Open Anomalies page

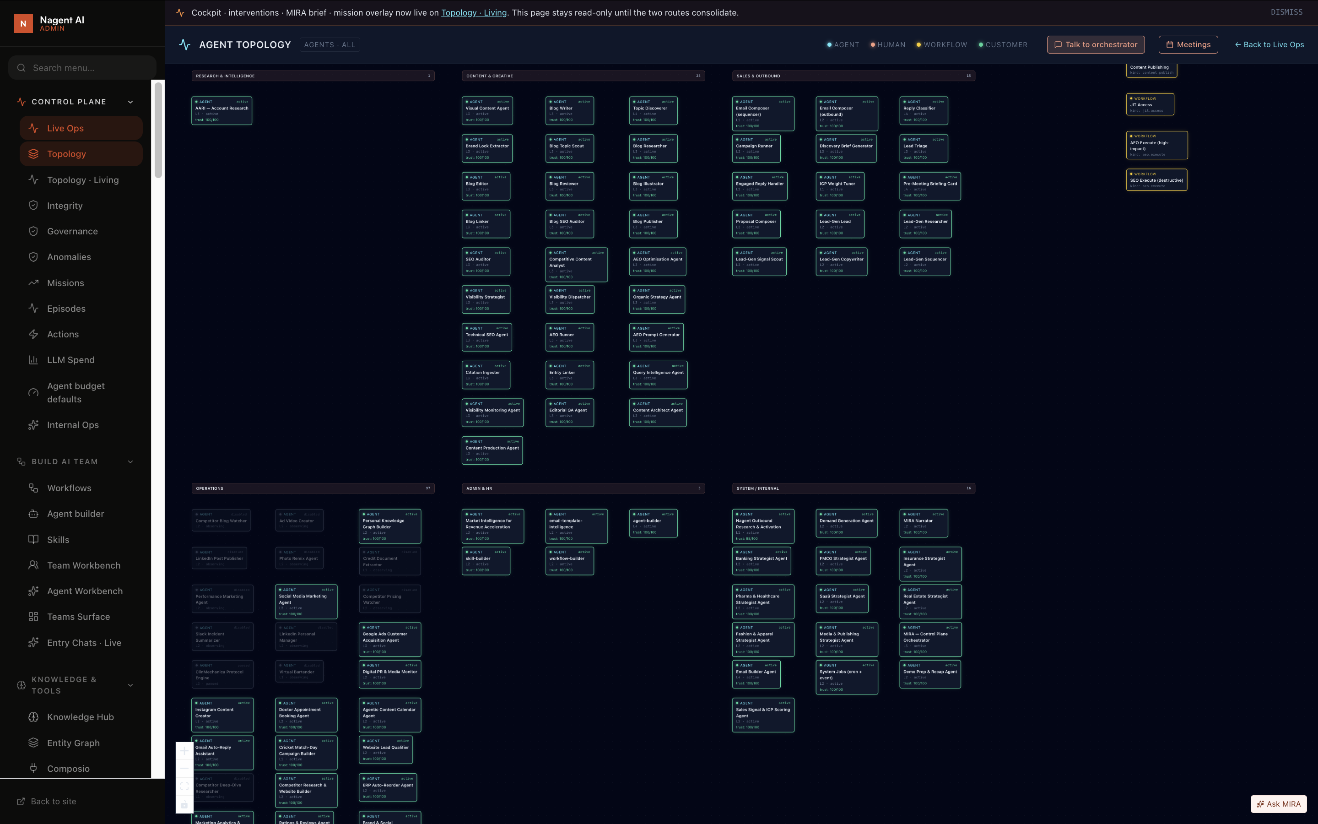[x=81, y=257]
